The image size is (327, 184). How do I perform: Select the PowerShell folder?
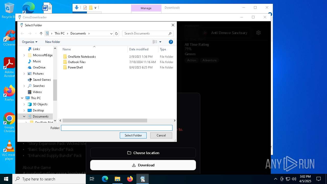pyautogui.click(x=75, y=67)
